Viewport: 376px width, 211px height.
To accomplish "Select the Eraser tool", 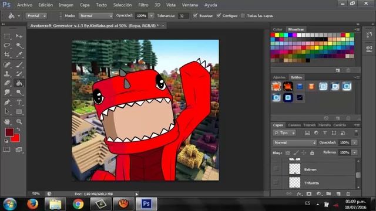I will (x=7, y=83).
